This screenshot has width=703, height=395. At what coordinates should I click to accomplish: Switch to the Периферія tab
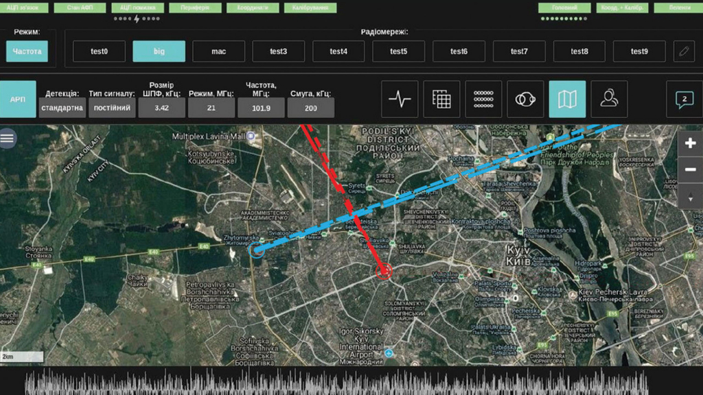[x=195, y=8]
